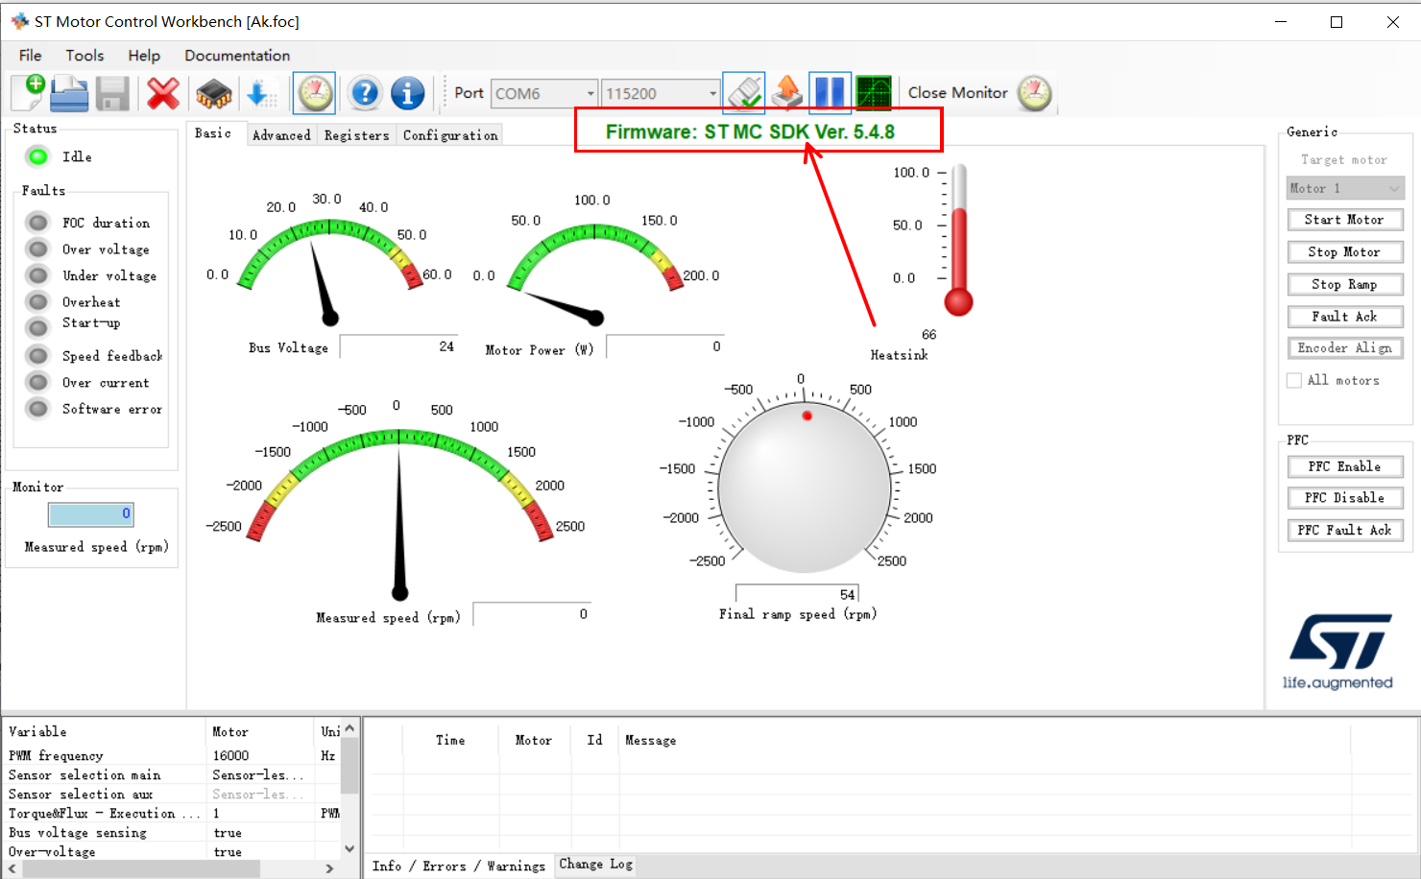Click the Encoder Align button
The width and height of the screenshot is (1421, 879).
[x=1345, y=348]
